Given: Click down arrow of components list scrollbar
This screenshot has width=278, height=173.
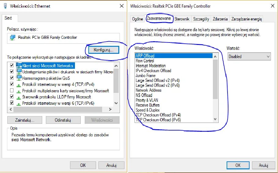Looking at the screenshot, I should click(116, 103).
